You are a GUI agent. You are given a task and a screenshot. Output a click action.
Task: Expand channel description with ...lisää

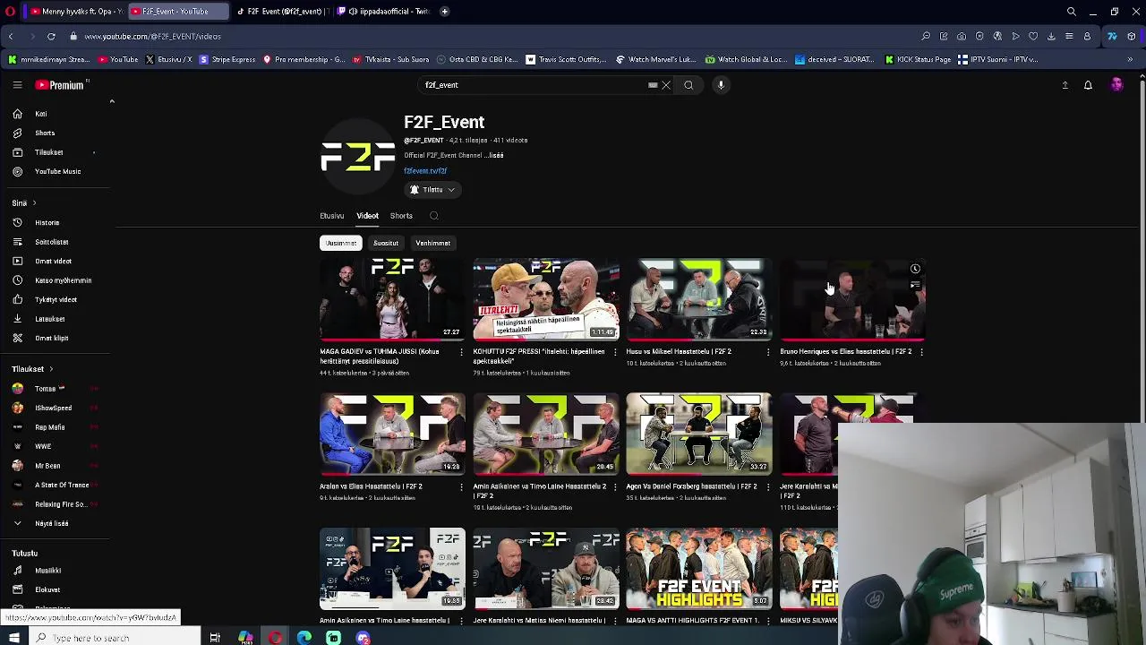(x=494, y=155)
